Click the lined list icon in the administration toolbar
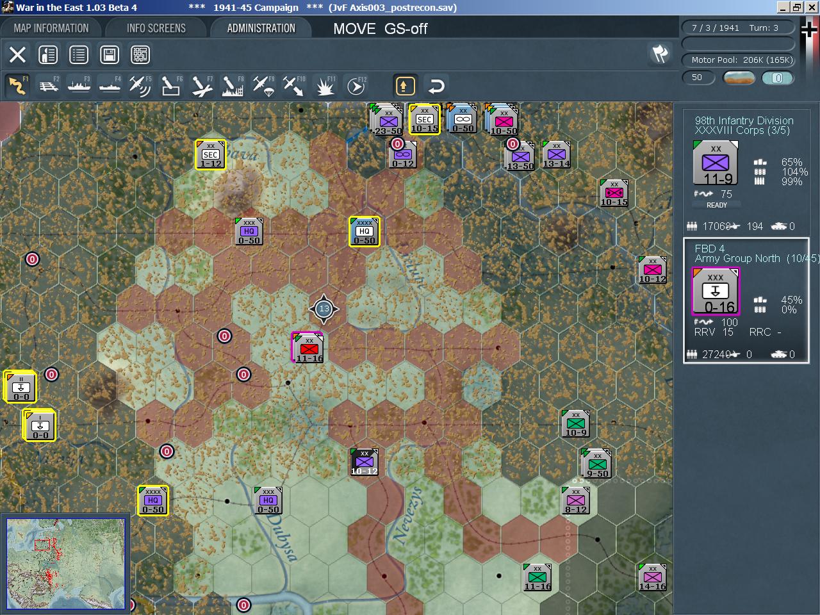The image size is (820, 615). [79, 54]
